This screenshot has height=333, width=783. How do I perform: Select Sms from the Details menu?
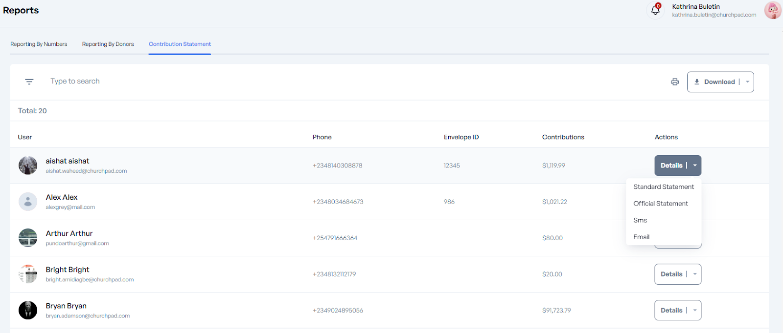[640, 220]
